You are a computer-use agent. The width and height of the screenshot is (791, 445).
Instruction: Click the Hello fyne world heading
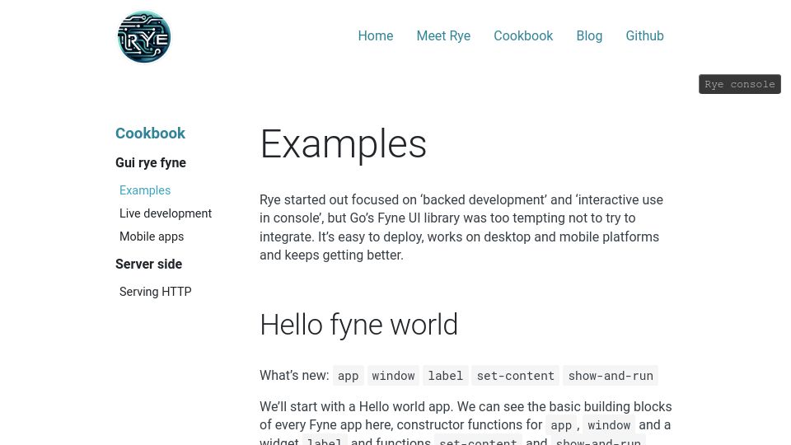pyautogui.click(x=358, y=325)
